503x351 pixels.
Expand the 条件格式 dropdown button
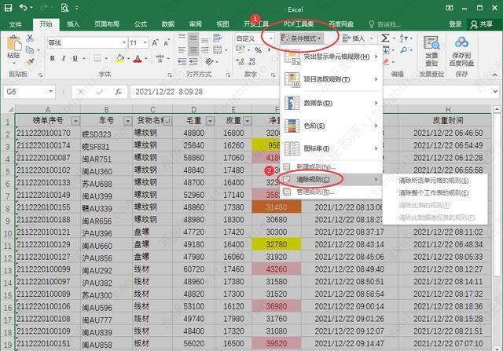pos(308,38)
